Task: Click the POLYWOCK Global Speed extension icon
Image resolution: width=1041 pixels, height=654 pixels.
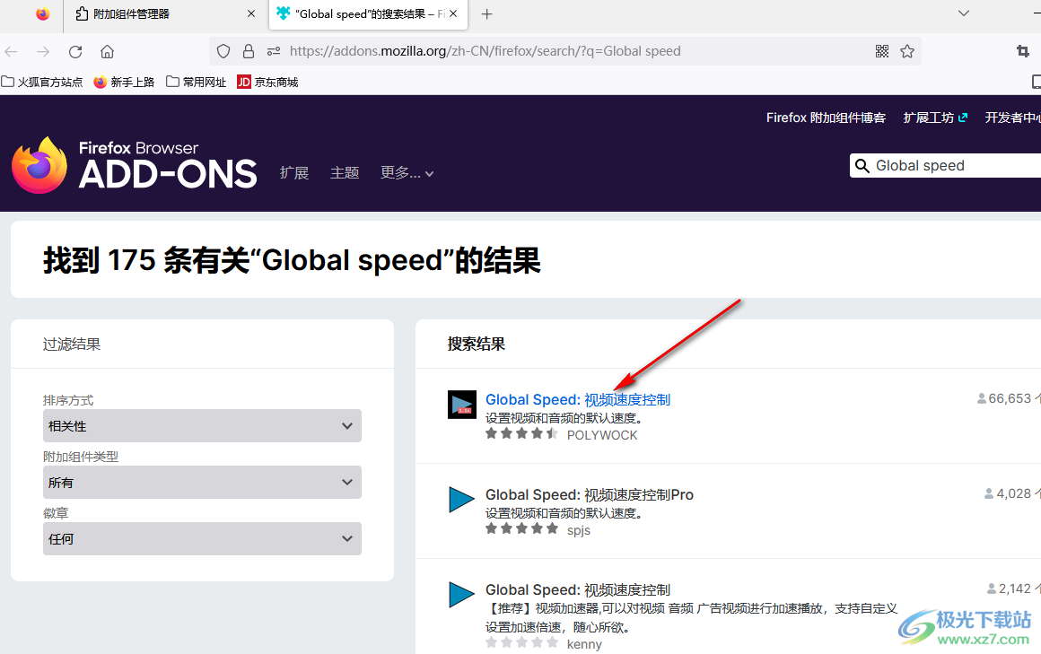Action: pos(462,405)
